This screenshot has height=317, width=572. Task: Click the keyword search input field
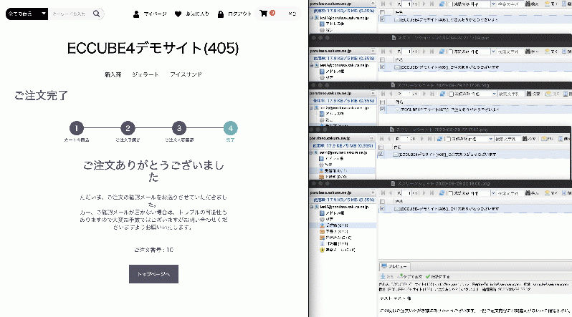(x=70, y=14)
